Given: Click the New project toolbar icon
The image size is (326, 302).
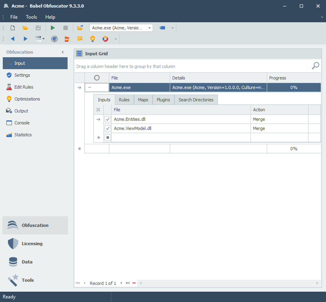Looking at the screenshot, I should [13, 28].
